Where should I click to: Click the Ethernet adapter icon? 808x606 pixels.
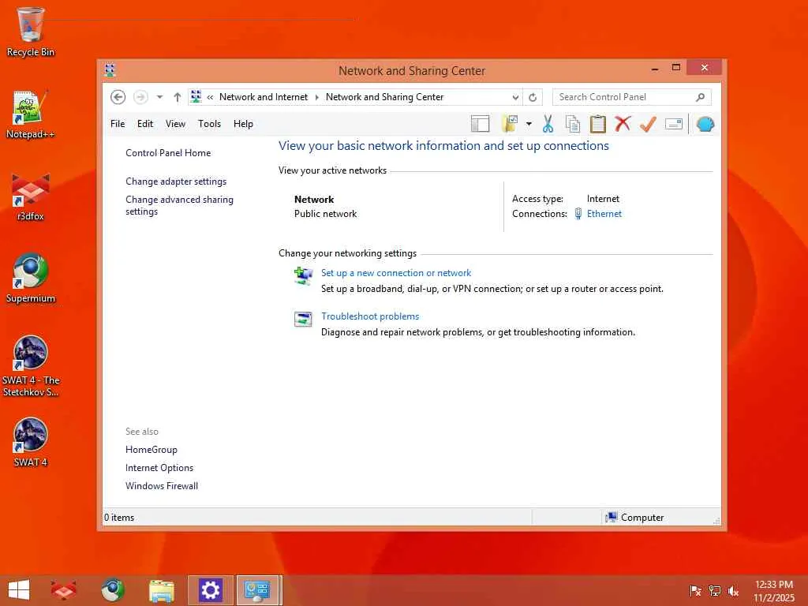click(x=578, y=213)
